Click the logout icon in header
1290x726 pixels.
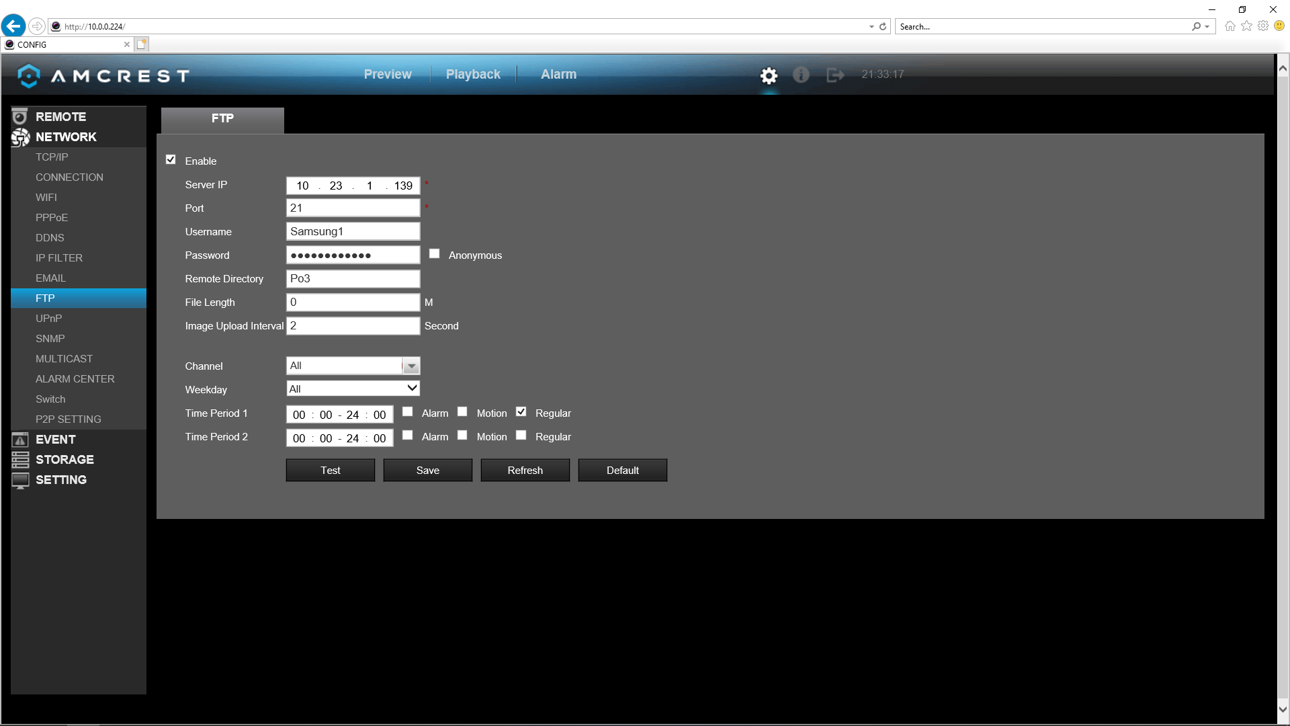[835, 75]
